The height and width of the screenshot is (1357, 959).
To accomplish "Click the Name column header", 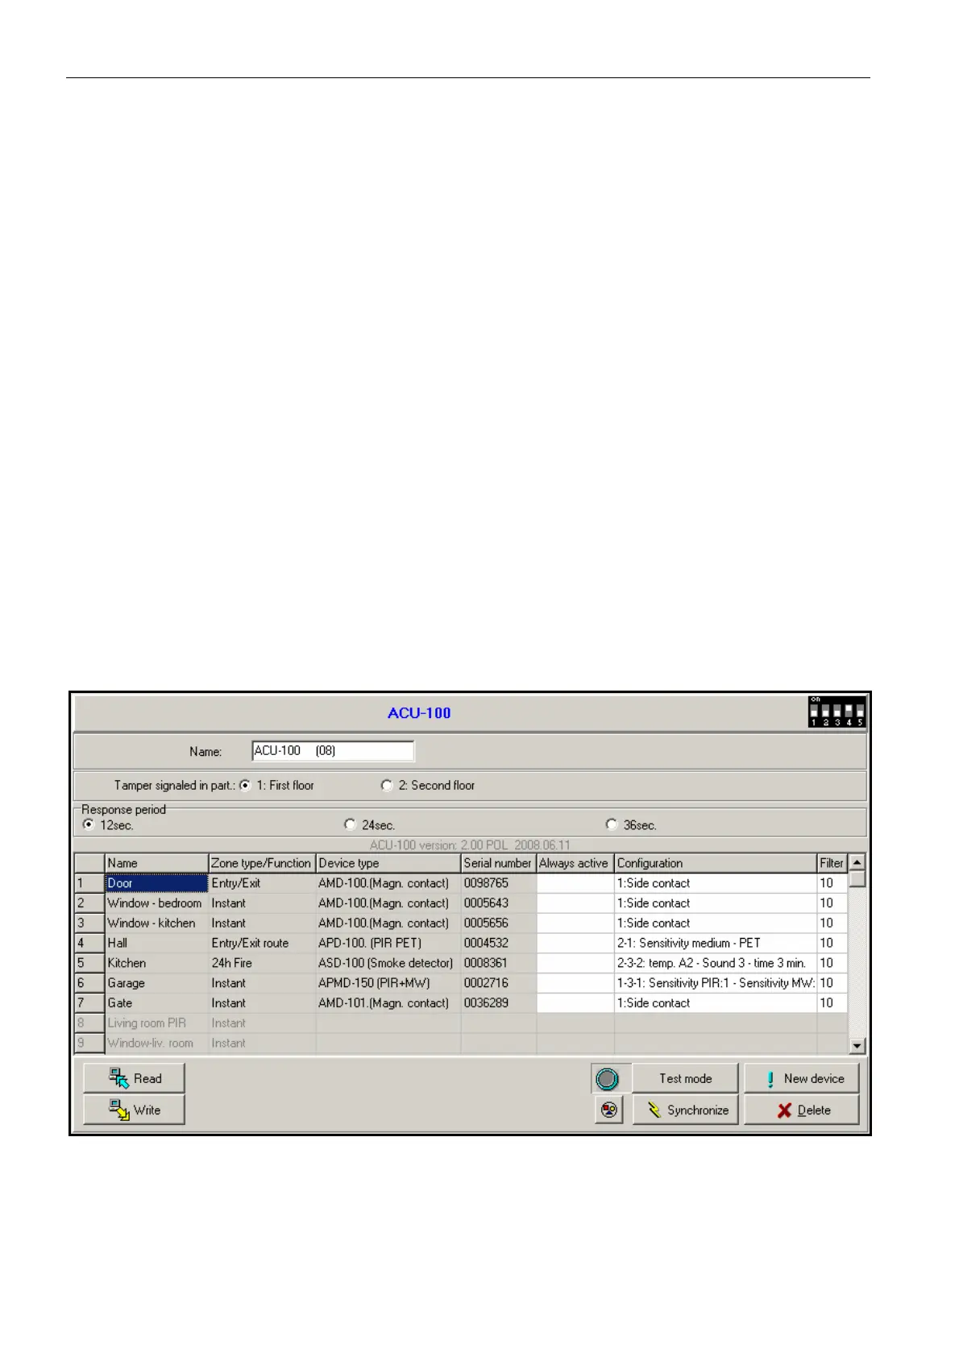I will 156,863.
